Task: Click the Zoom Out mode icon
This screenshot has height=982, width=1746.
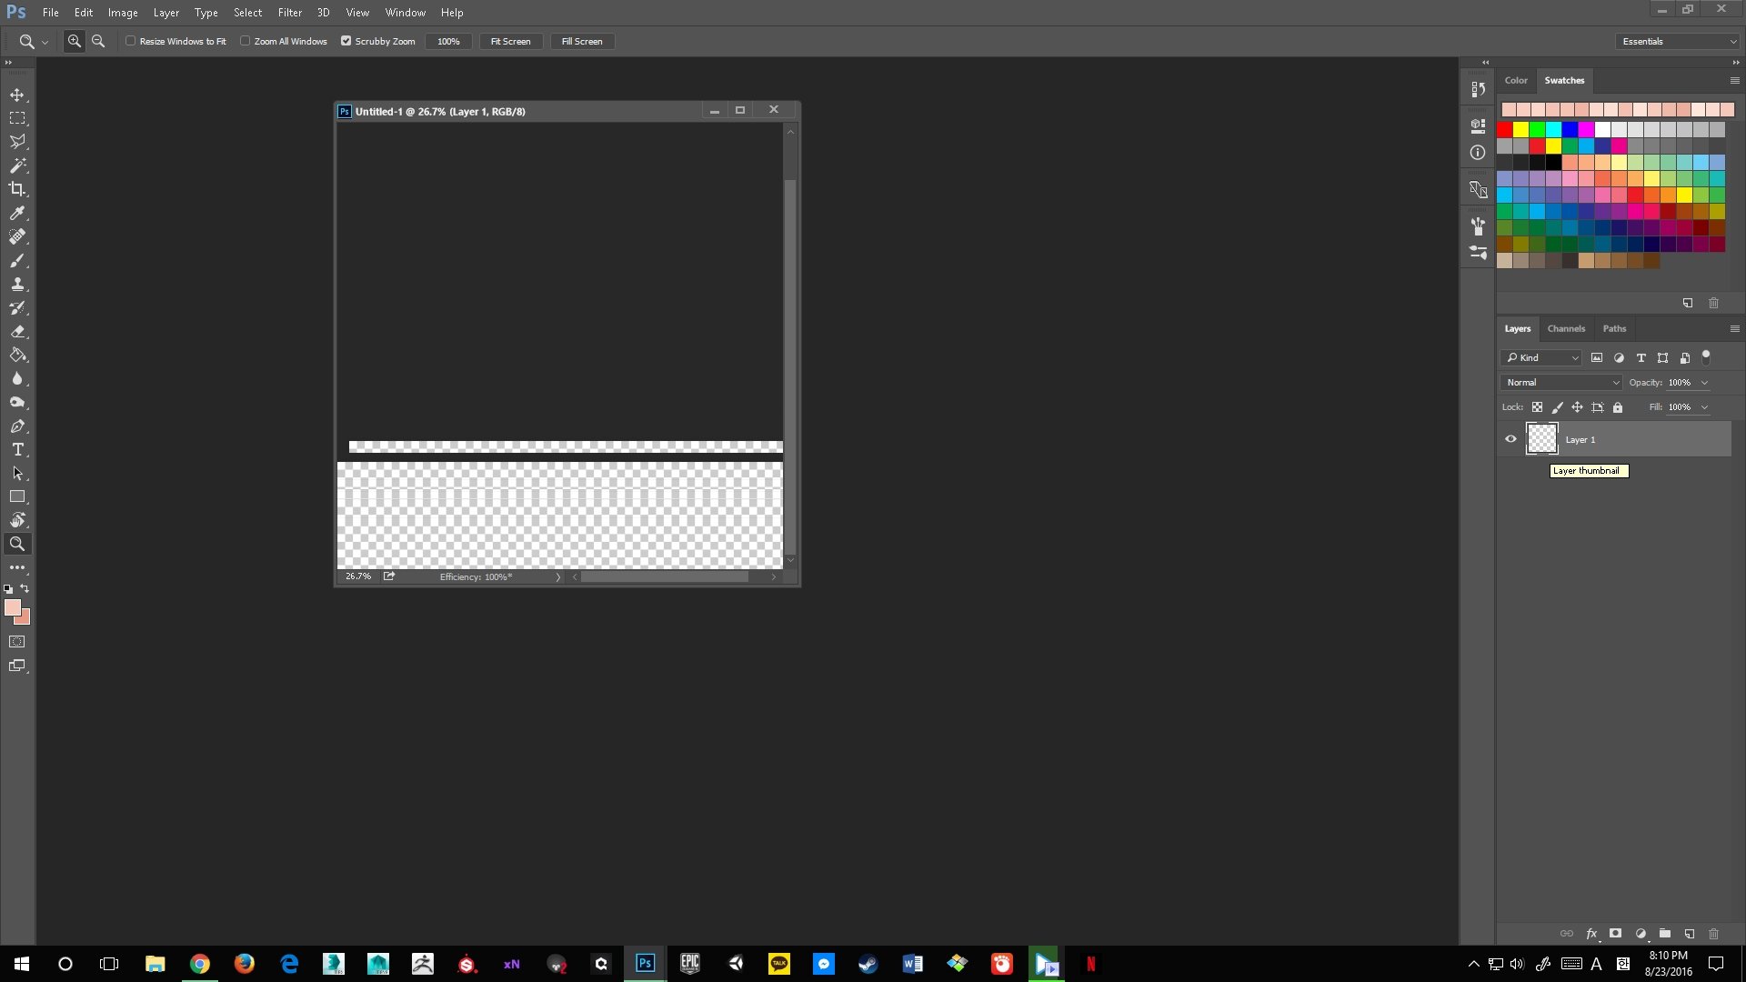Action: click(98, 41)
